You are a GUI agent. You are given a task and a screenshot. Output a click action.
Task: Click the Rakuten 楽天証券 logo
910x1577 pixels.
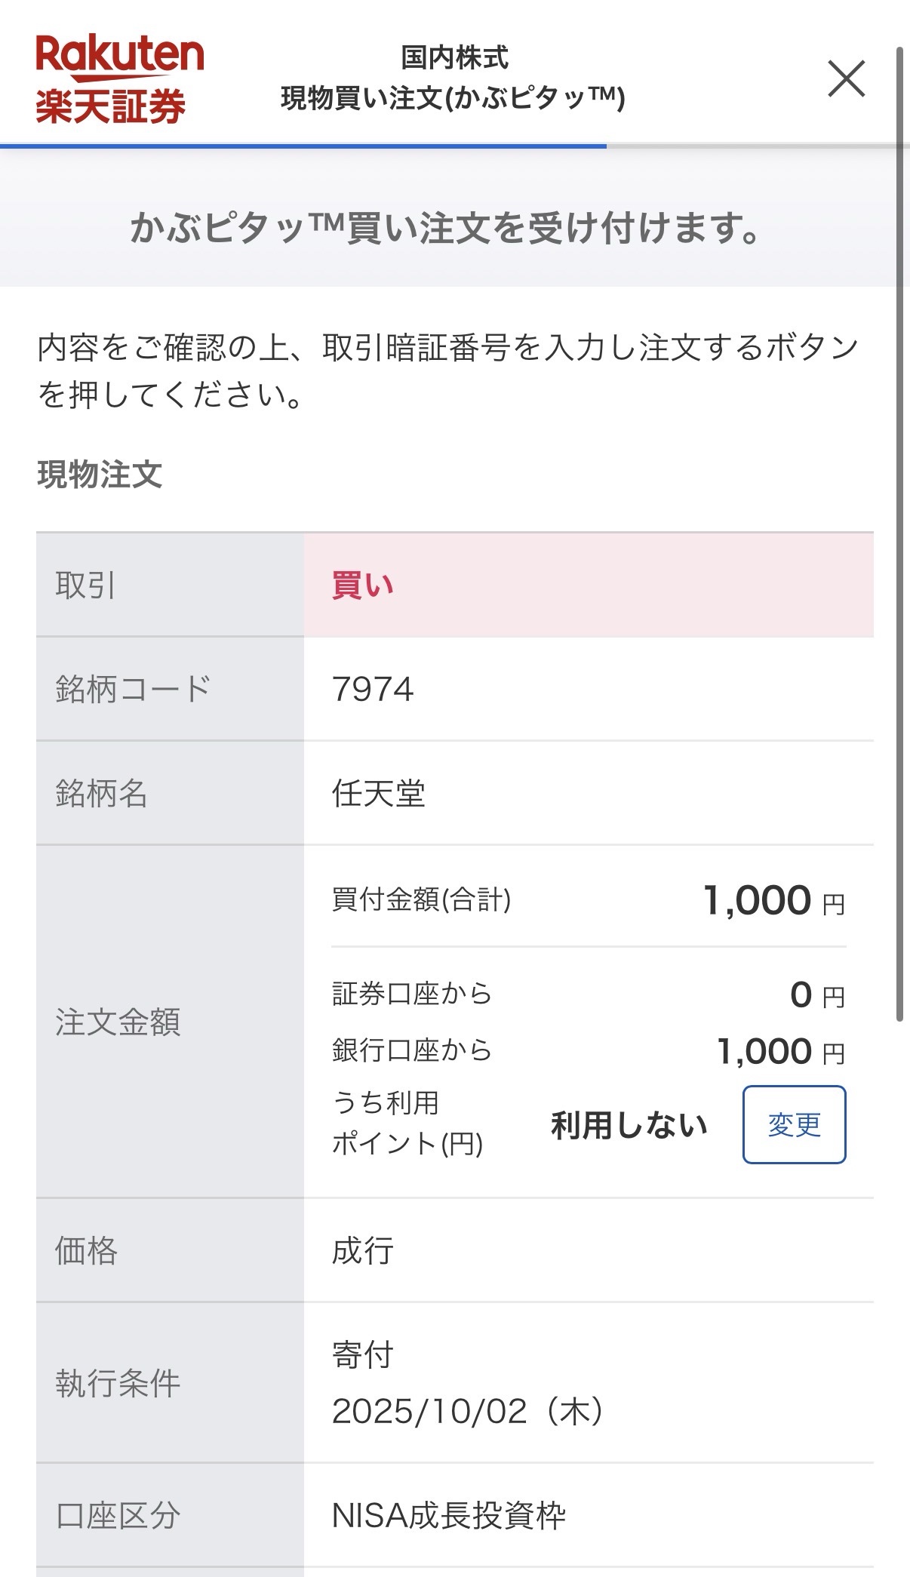pos(119,78)
